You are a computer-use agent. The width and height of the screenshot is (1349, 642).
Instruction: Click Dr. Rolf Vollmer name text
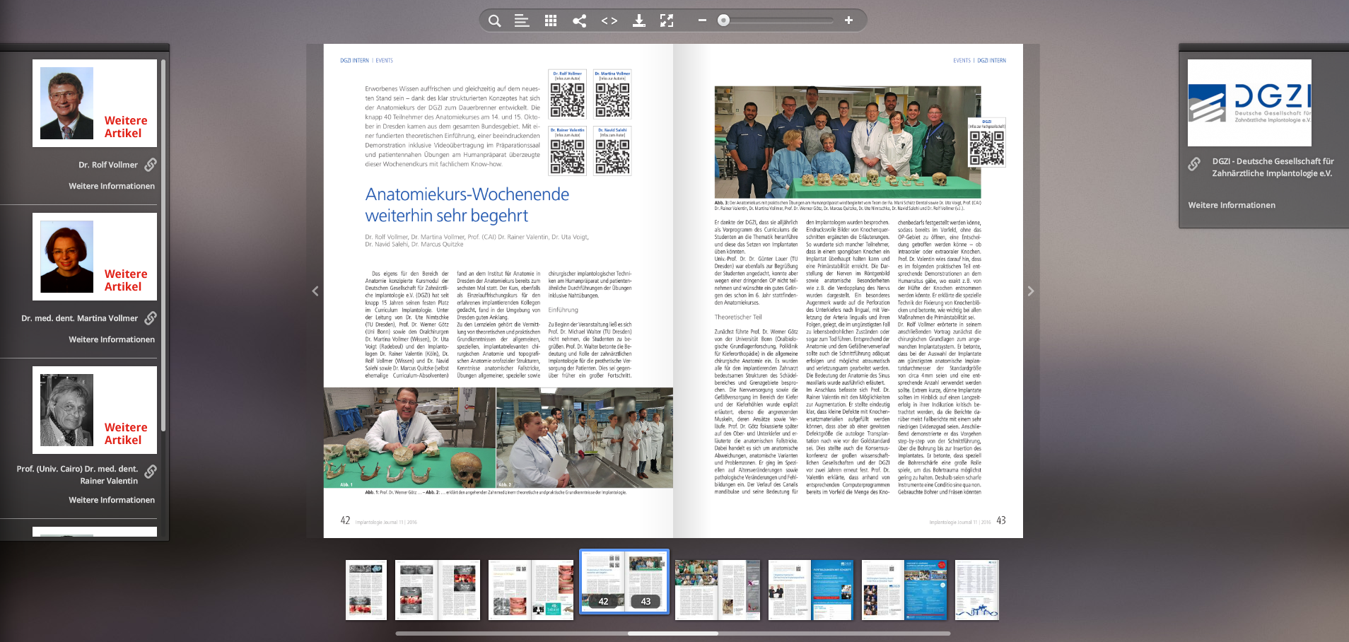click(x=108, y=165)
